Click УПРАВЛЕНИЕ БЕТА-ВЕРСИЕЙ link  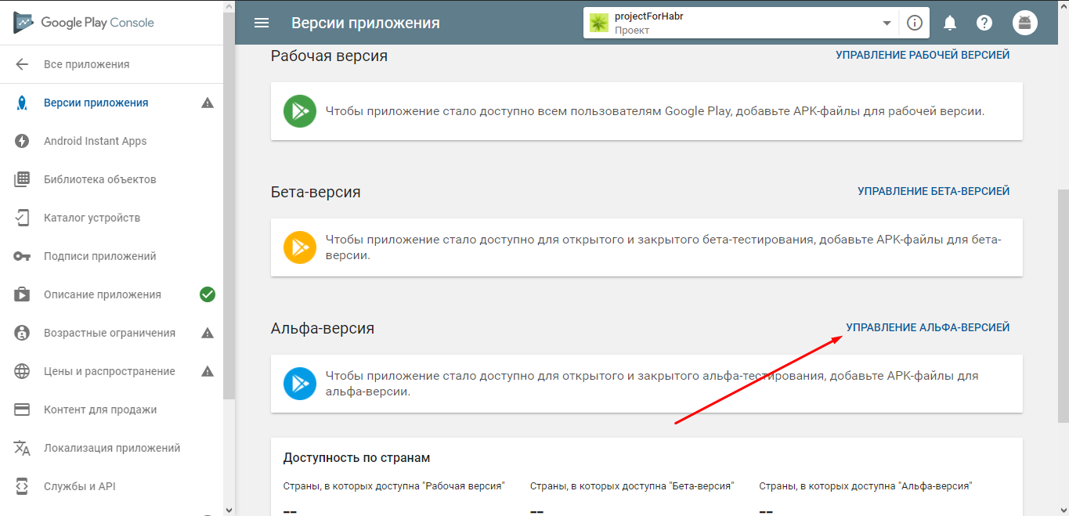tap(934, 191)
